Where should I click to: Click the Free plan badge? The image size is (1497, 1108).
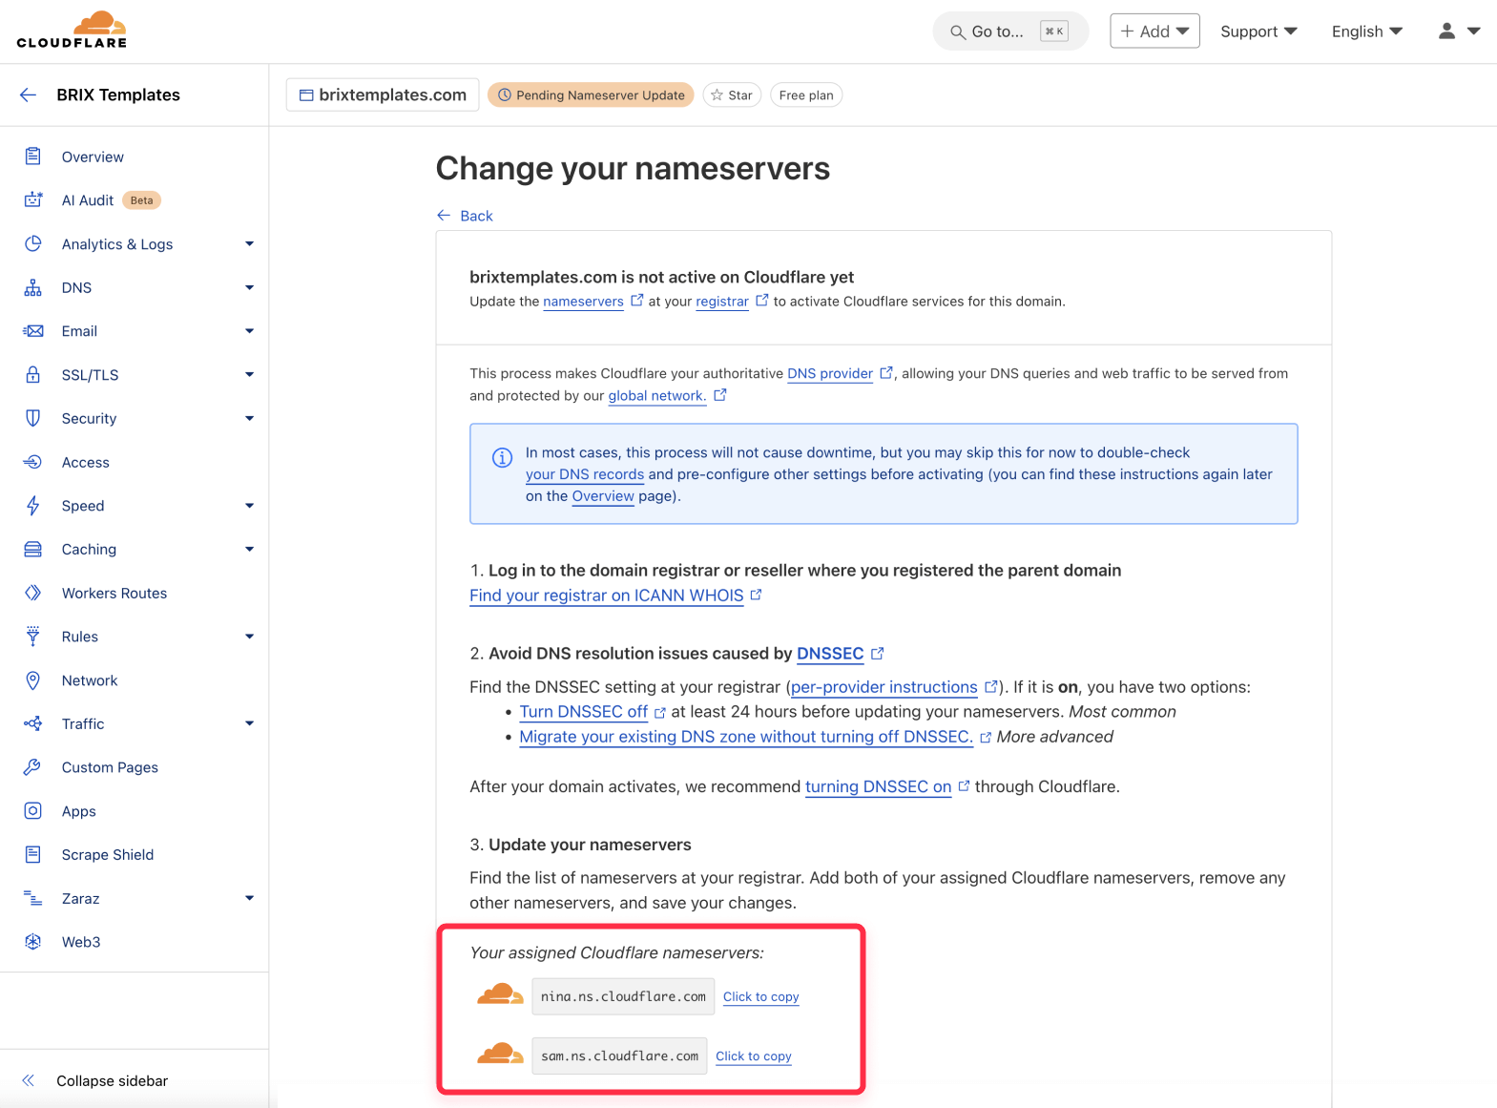(806, 95)
